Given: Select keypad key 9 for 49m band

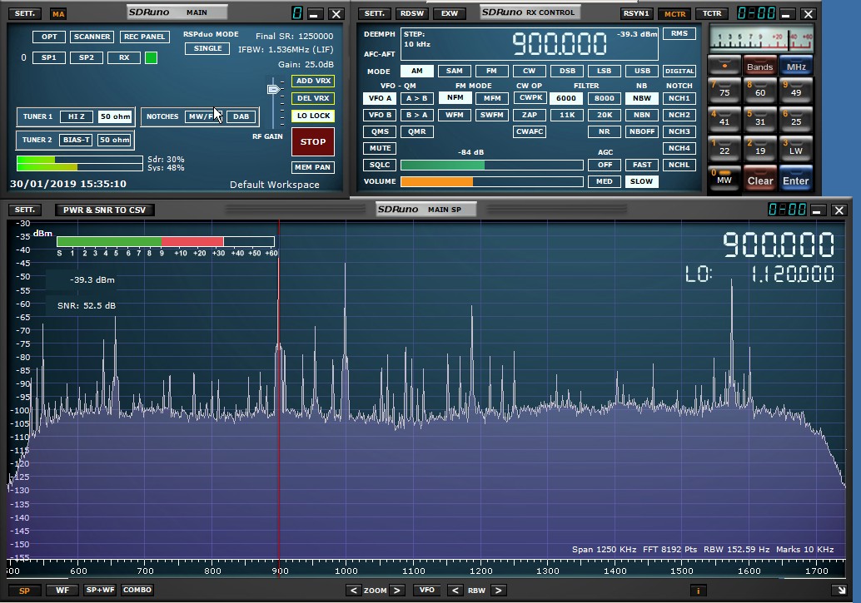Looking at the screenshot, I should coord(796,90).
